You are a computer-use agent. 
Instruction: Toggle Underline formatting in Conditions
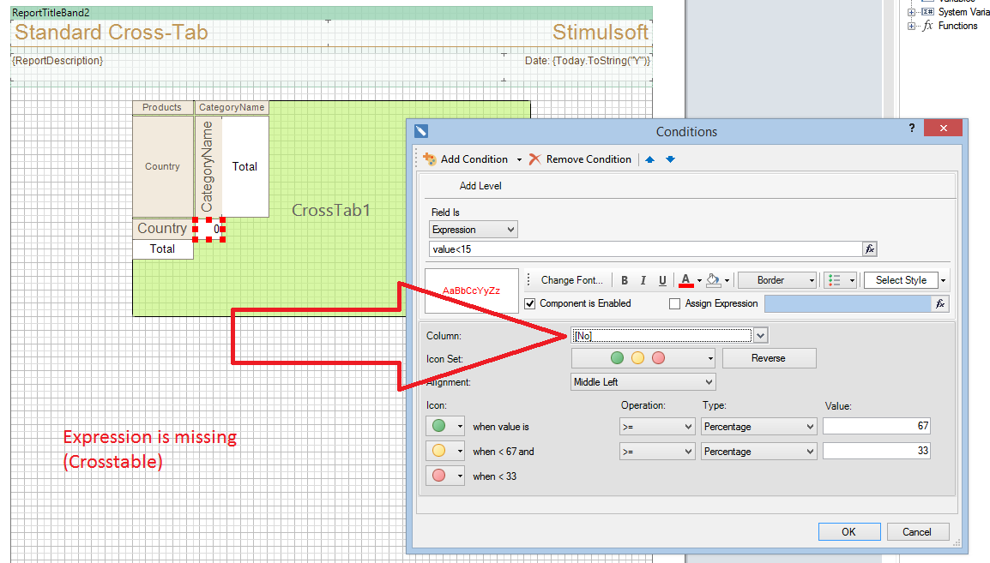pyautogui.click(x=662, y=280)
